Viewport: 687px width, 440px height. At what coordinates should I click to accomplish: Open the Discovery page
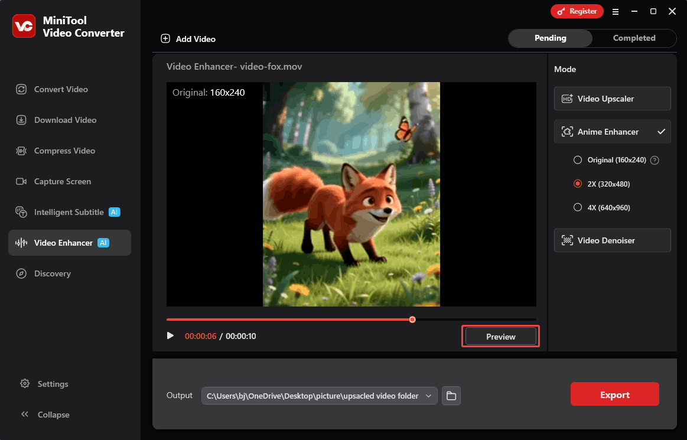click(x=70, y=273)
